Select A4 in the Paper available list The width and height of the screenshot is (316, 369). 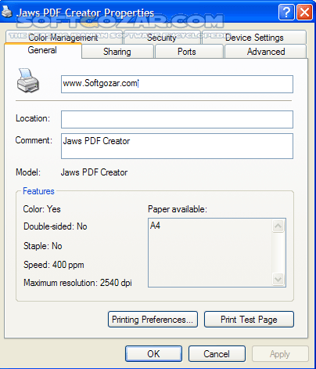click(155, 226)
